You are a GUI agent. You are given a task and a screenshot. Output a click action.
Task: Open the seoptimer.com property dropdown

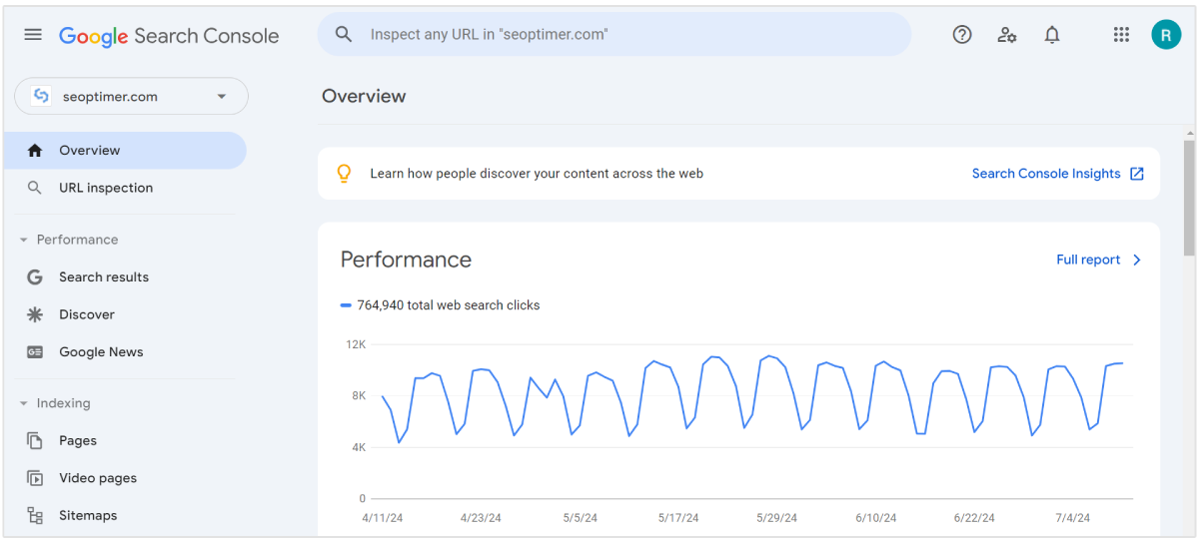131,97
